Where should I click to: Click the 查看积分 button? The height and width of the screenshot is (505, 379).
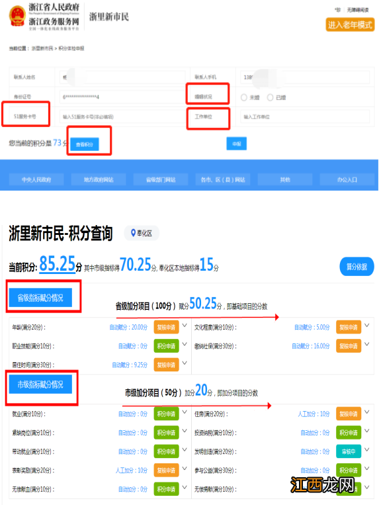click(x=85, y=144)
